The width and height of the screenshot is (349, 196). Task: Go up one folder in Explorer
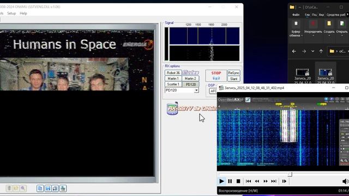[321, 51]
